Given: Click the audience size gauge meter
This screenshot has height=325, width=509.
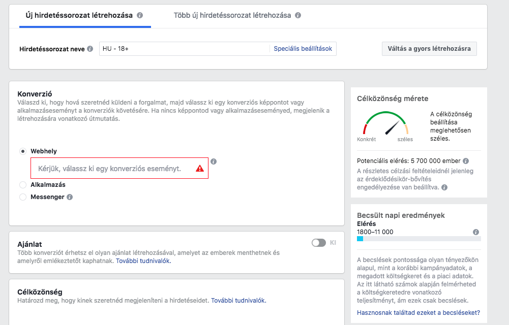Looking at the screenshot, I should coord(385,123).
